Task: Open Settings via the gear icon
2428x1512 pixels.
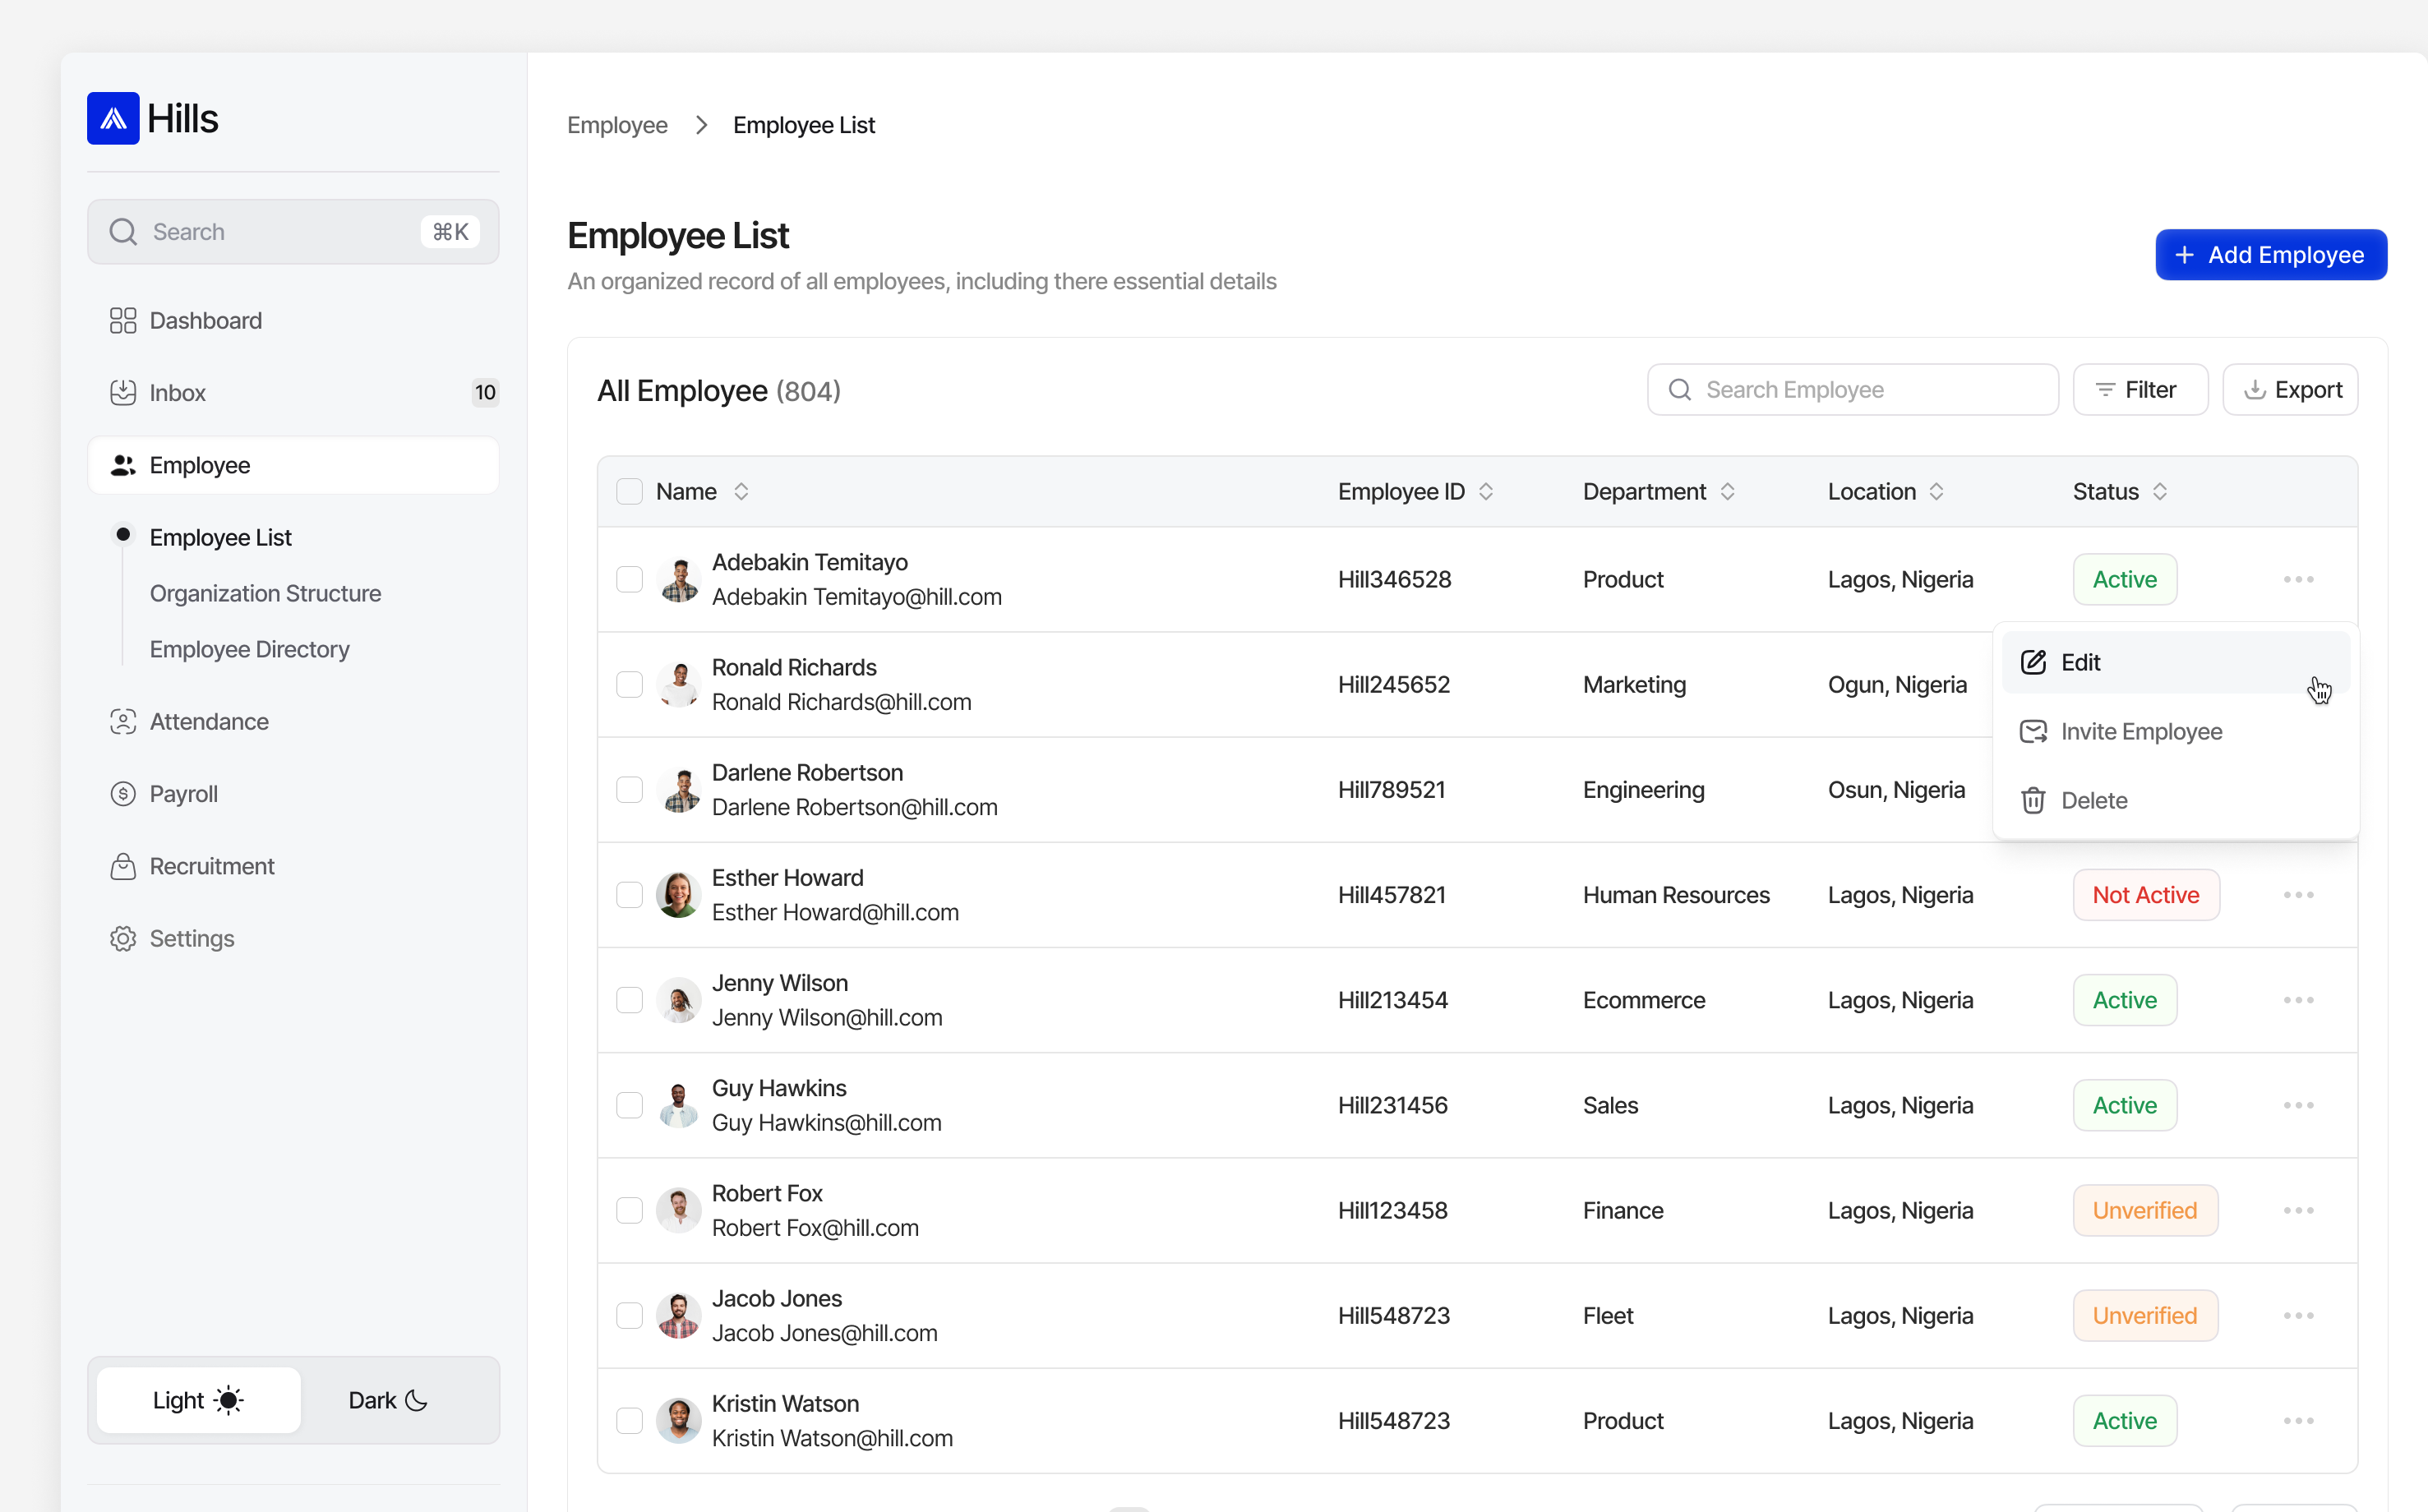Action: (x=122, y=937)
